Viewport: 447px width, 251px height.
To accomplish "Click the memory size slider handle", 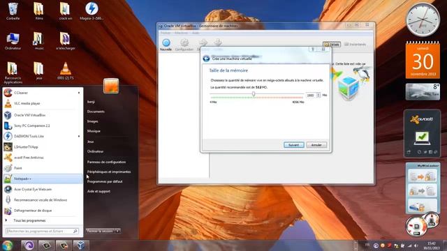I will (x=254, y=94).
